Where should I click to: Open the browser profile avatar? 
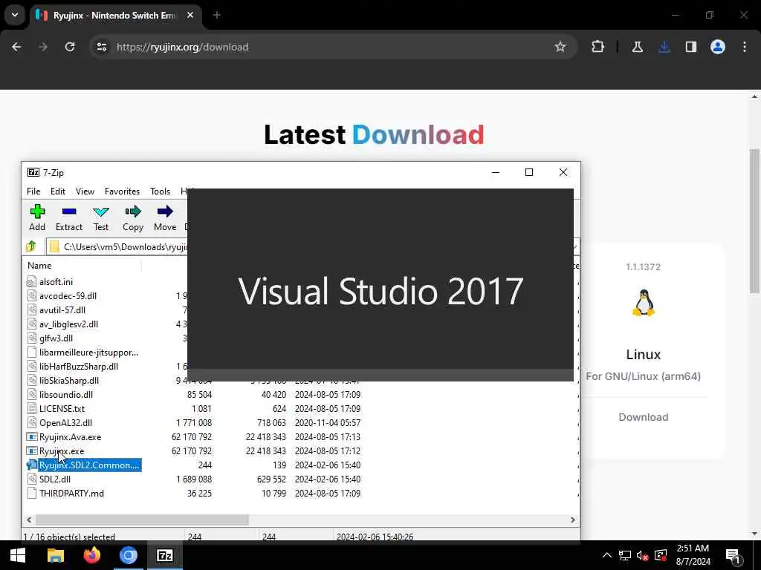point(718,47)
